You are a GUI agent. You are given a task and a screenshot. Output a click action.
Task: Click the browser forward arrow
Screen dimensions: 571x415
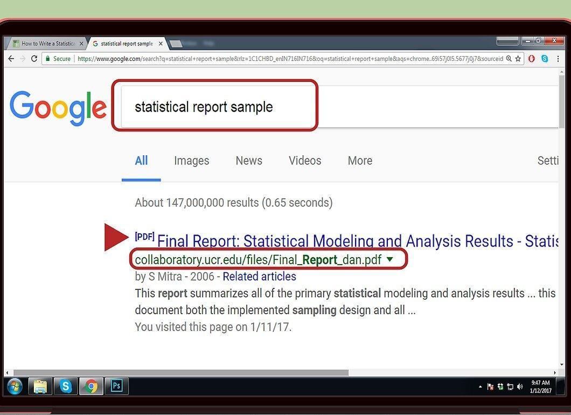[23, 59]
